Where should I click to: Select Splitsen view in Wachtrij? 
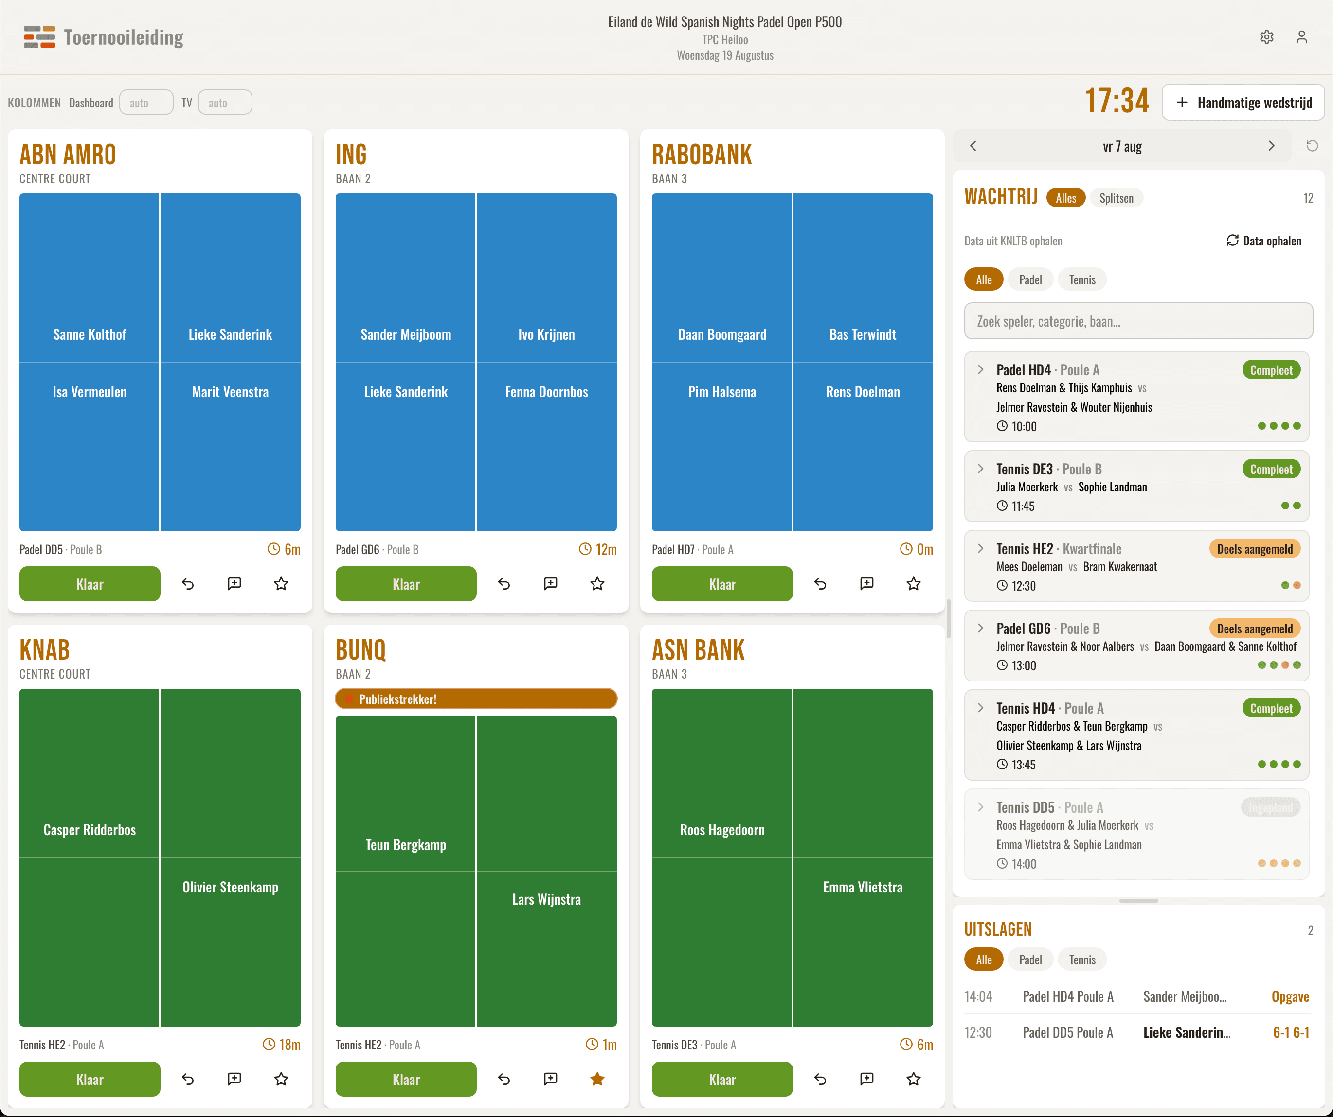(x=1116, y=198)
